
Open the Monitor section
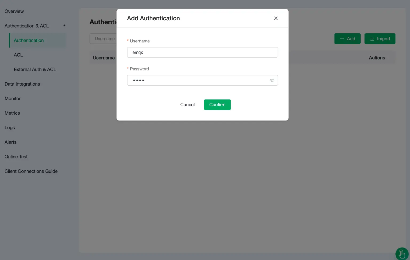[x=13, y=98]
